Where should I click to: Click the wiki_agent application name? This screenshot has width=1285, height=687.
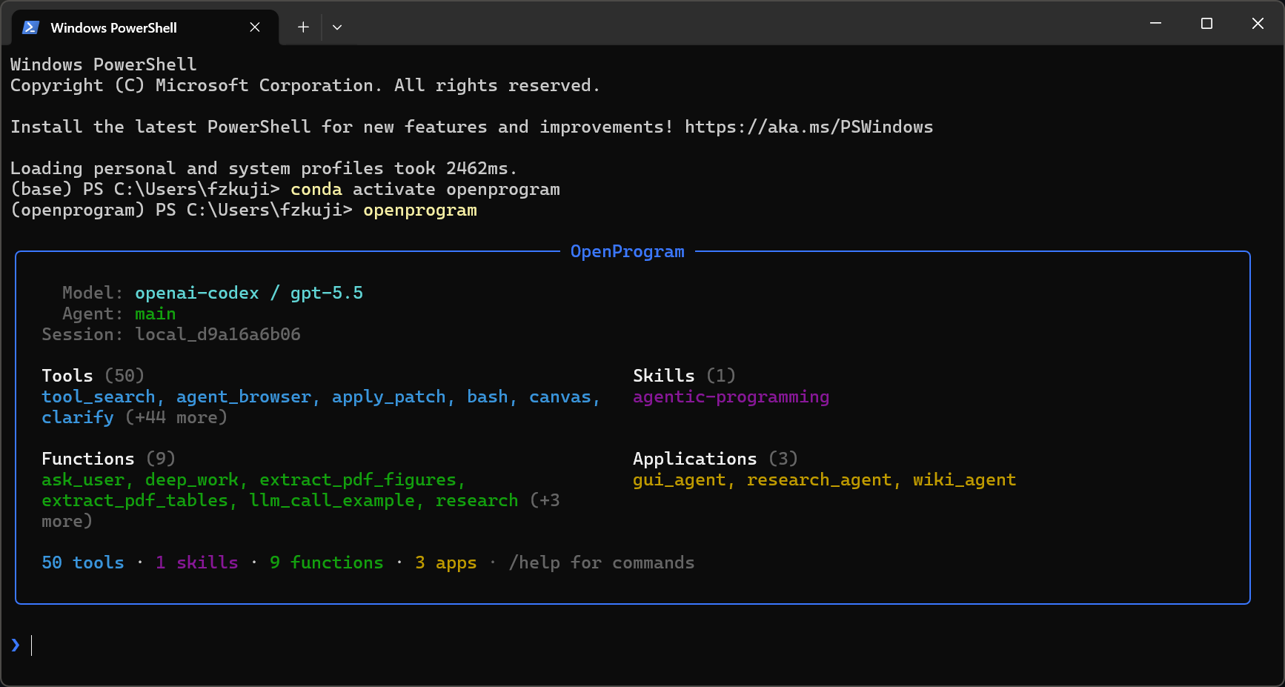click(x=964, y=479)
